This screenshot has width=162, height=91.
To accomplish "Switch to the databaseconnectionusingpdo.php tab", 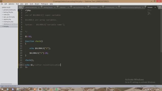I will coord(131,7).
